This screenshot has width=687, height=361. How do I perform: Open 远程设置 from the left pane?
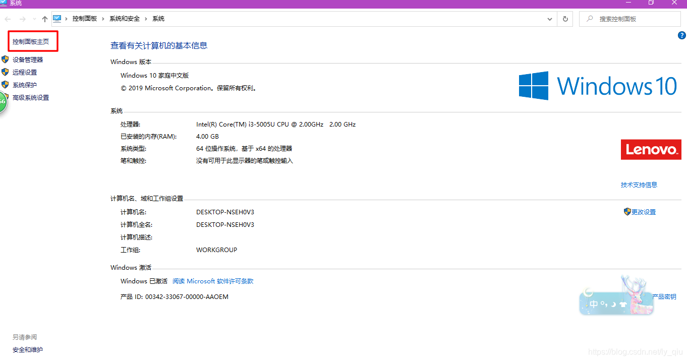(25, 72)
